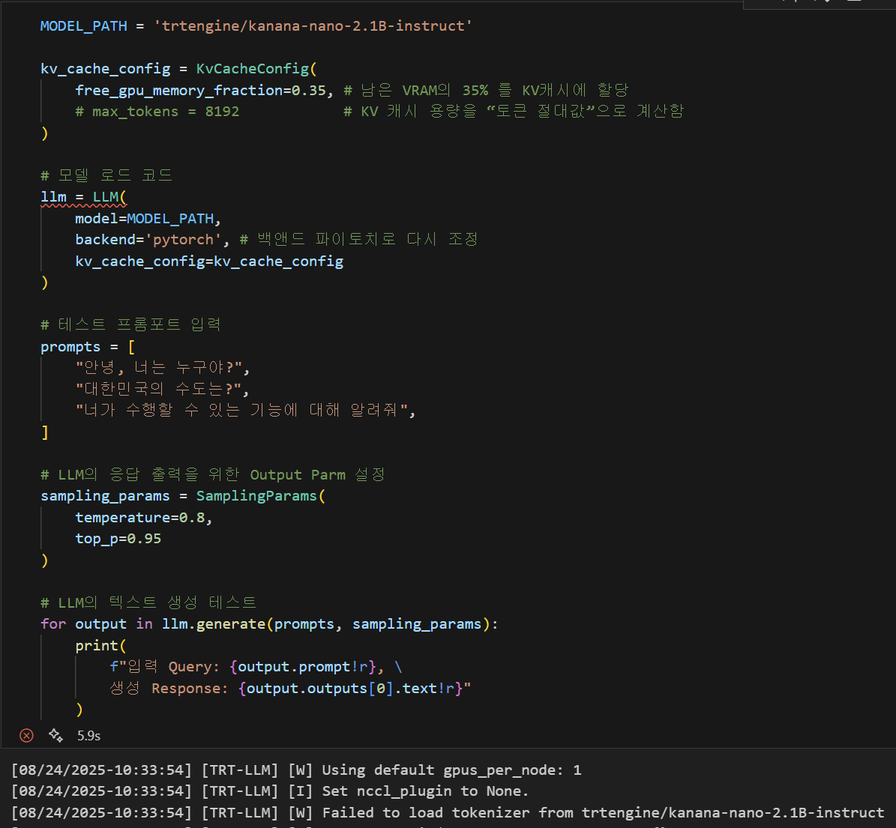Click the '# LLM의 텍스트 생성 테스트' comment
This screenshot has width=896, height=828.
point(148,603)
